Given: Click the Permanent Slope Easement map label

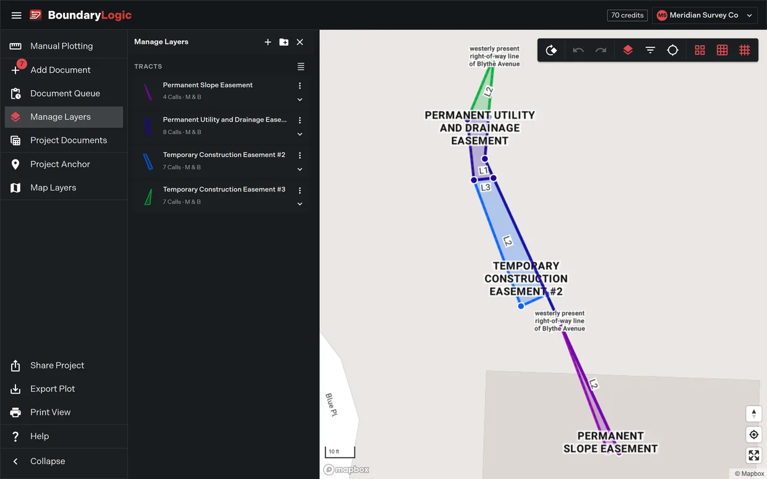Looking at the screenshot, I should tap(611, 443).
